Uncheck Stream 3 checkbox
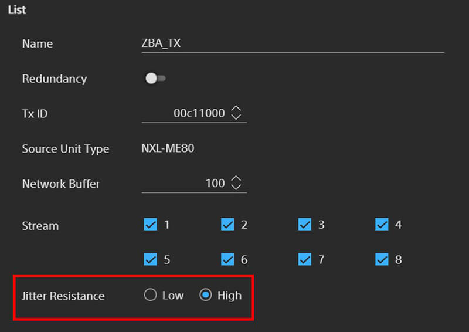Image resolution: width=469 pixels, height=332 pixels. click(x=305, y=224)
